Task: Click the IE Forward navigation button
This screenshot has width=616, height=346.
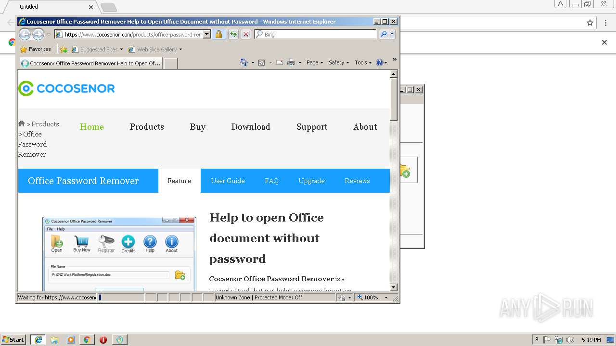Action: point(38,34)
